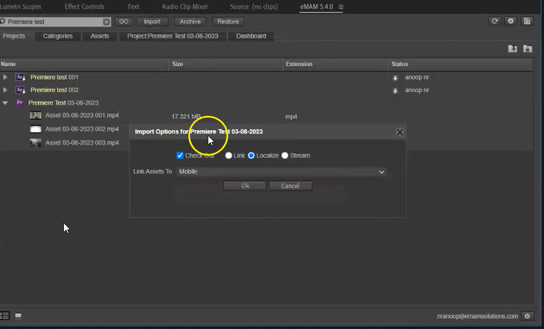Select Asset 03-08-2023 003.mp4 row
The width and height of the screenshot is (544, 329).
[82, 143]
